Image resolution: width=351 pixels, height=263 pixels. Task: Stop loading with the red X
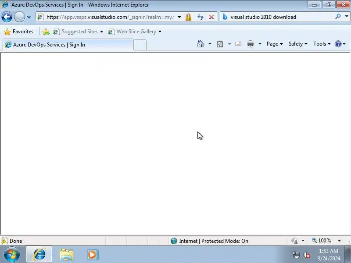point(211,17)
